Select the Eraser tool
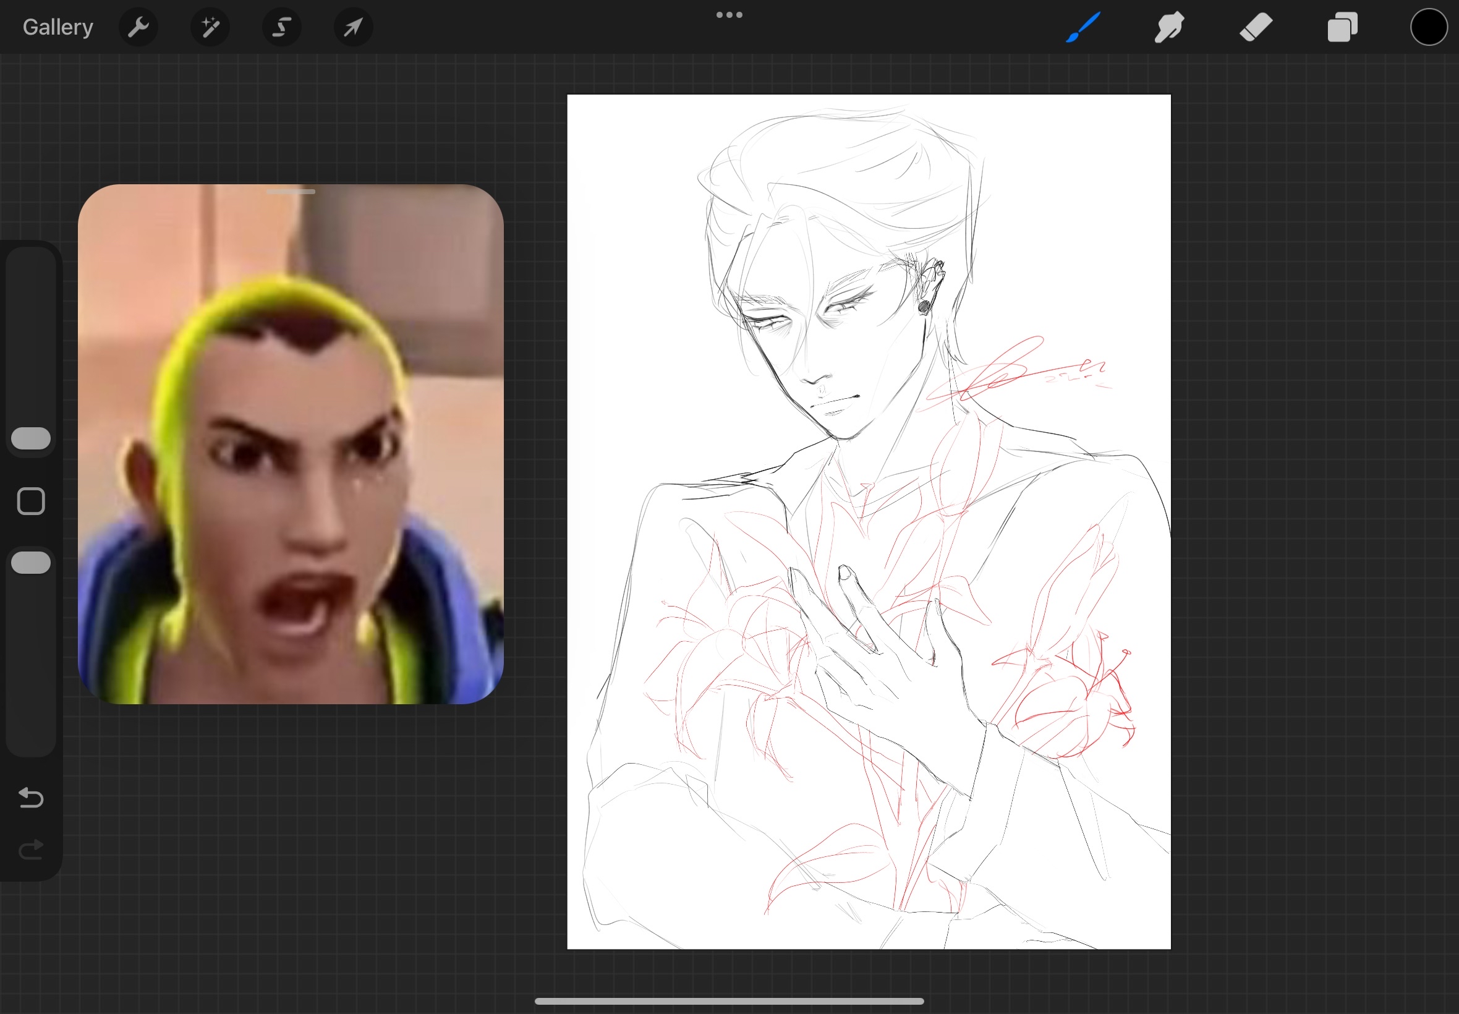The height and width of the screenshot is (1014, 1459). [x=1255, y=27]
